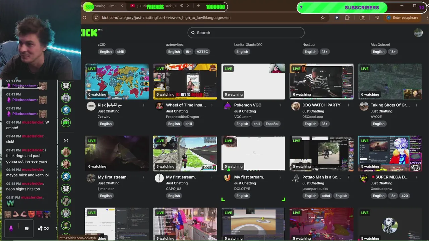Open DOLOTYB channel avatar

coord(228,178)
